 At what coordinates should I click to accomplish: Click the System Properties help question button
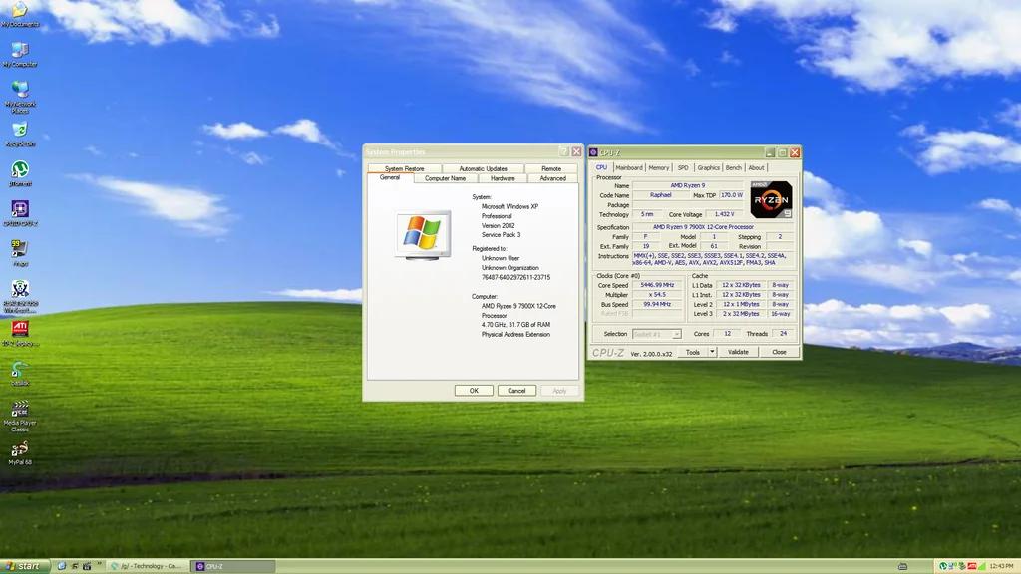(564, 151)
